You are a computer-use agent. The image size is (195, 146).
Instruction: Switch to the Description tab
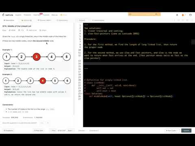click(9, 20)
